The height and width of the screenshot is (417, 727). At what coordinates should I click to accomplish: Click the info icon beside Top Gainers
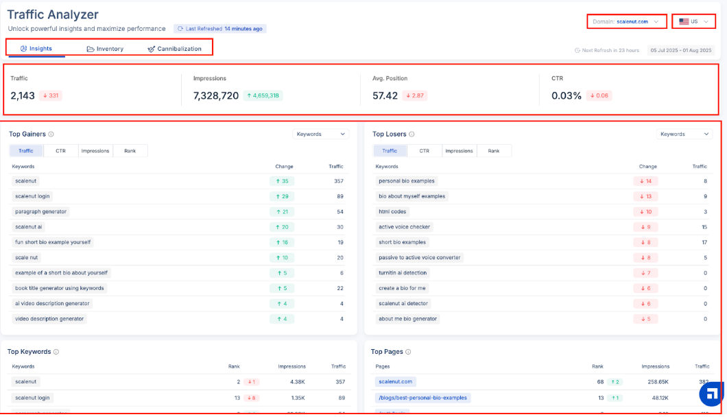[51, 134]
